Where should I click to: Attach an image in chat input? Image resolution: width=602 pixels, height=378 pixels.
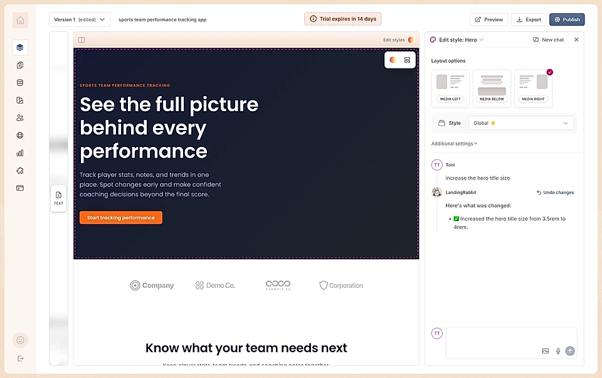(x=545, y=351)
